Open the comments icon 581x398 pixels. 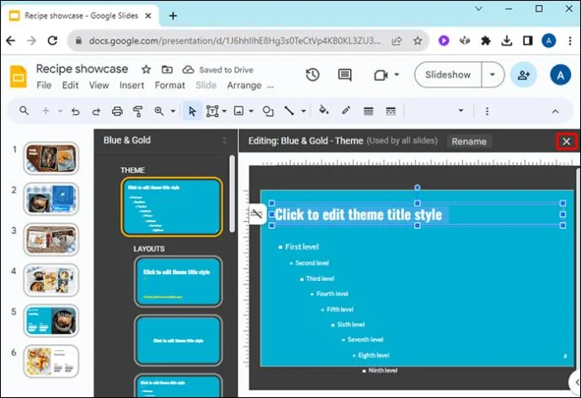344,75
